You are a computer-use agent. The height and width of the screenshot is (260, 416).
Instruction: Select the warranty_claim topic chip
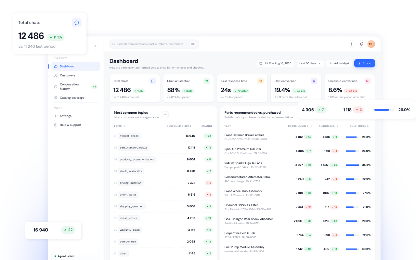130,230
